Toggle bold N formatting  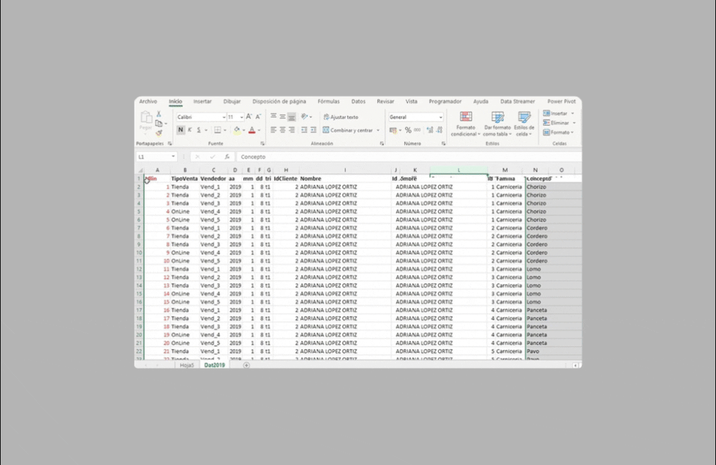(180, 130)
